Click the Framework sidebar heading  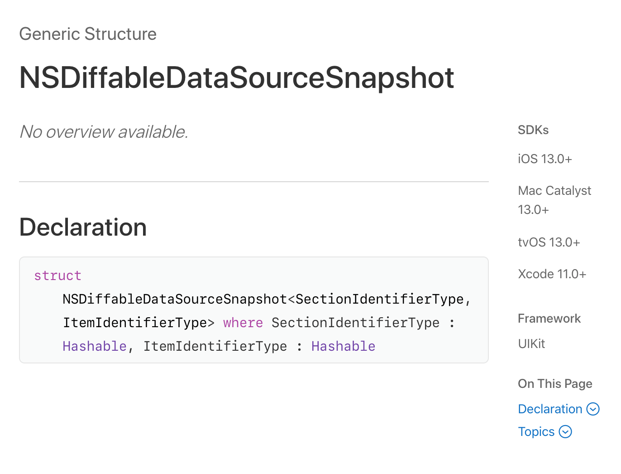pyautogui.click(x=549, y=319)
